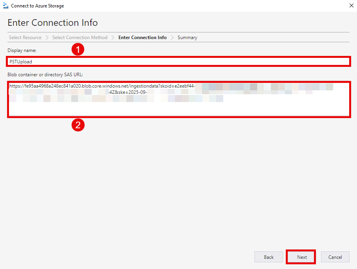This screenshot has width=357, height=269.
Task: Focus the Display name field containing PSTUpload
Action: pos(178,61)
